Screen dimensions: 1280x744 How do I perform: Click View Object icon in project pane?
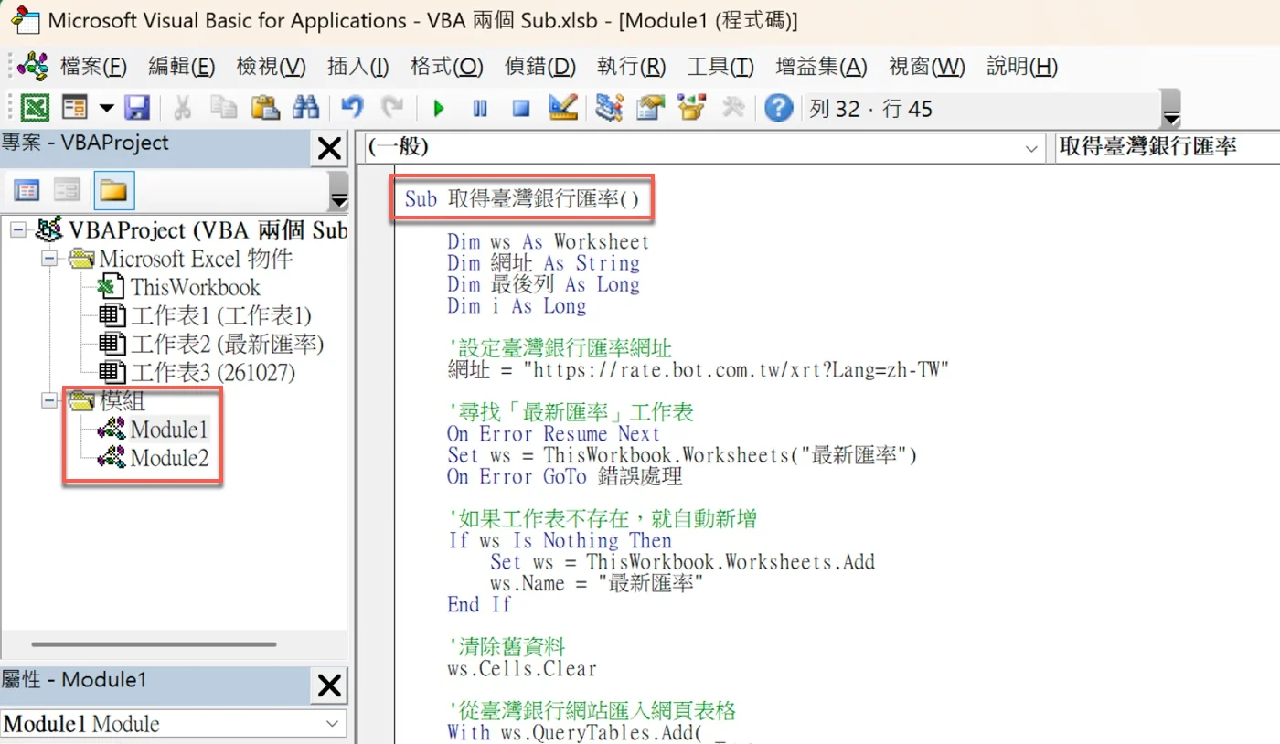(x=67, y=190)
